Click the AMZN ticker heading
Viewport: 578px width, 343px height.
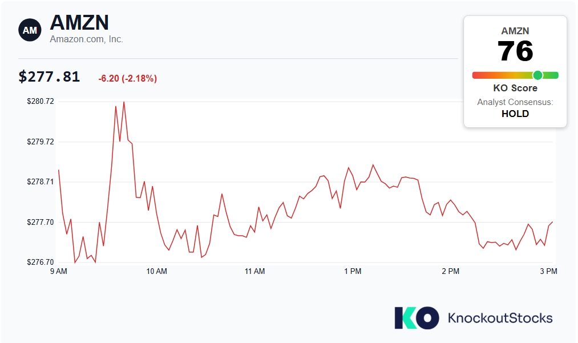79,22
